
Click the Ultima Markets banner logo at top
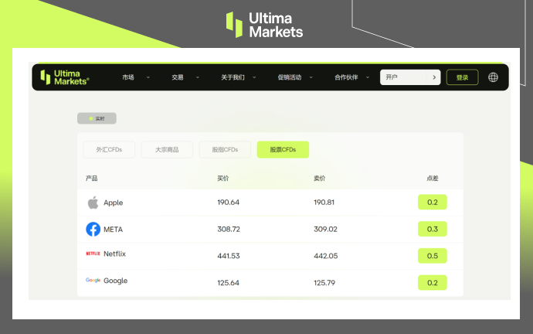[264, 25]
